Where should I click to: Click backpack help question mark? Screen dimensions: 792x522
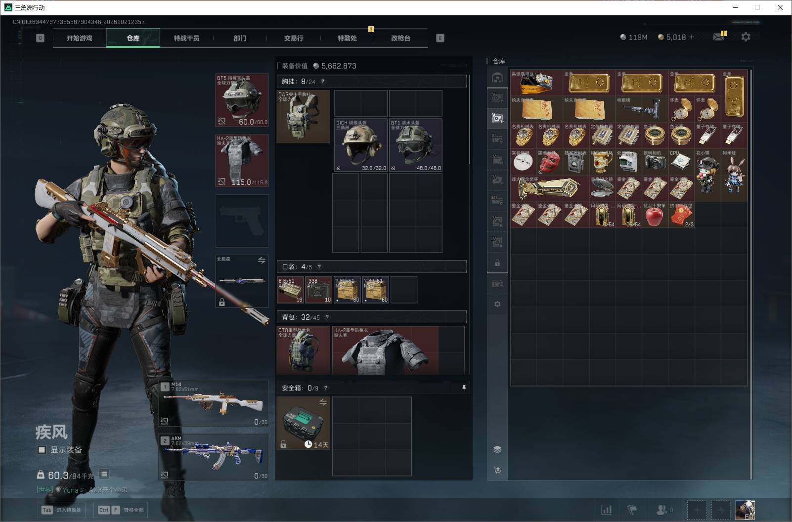327,317
